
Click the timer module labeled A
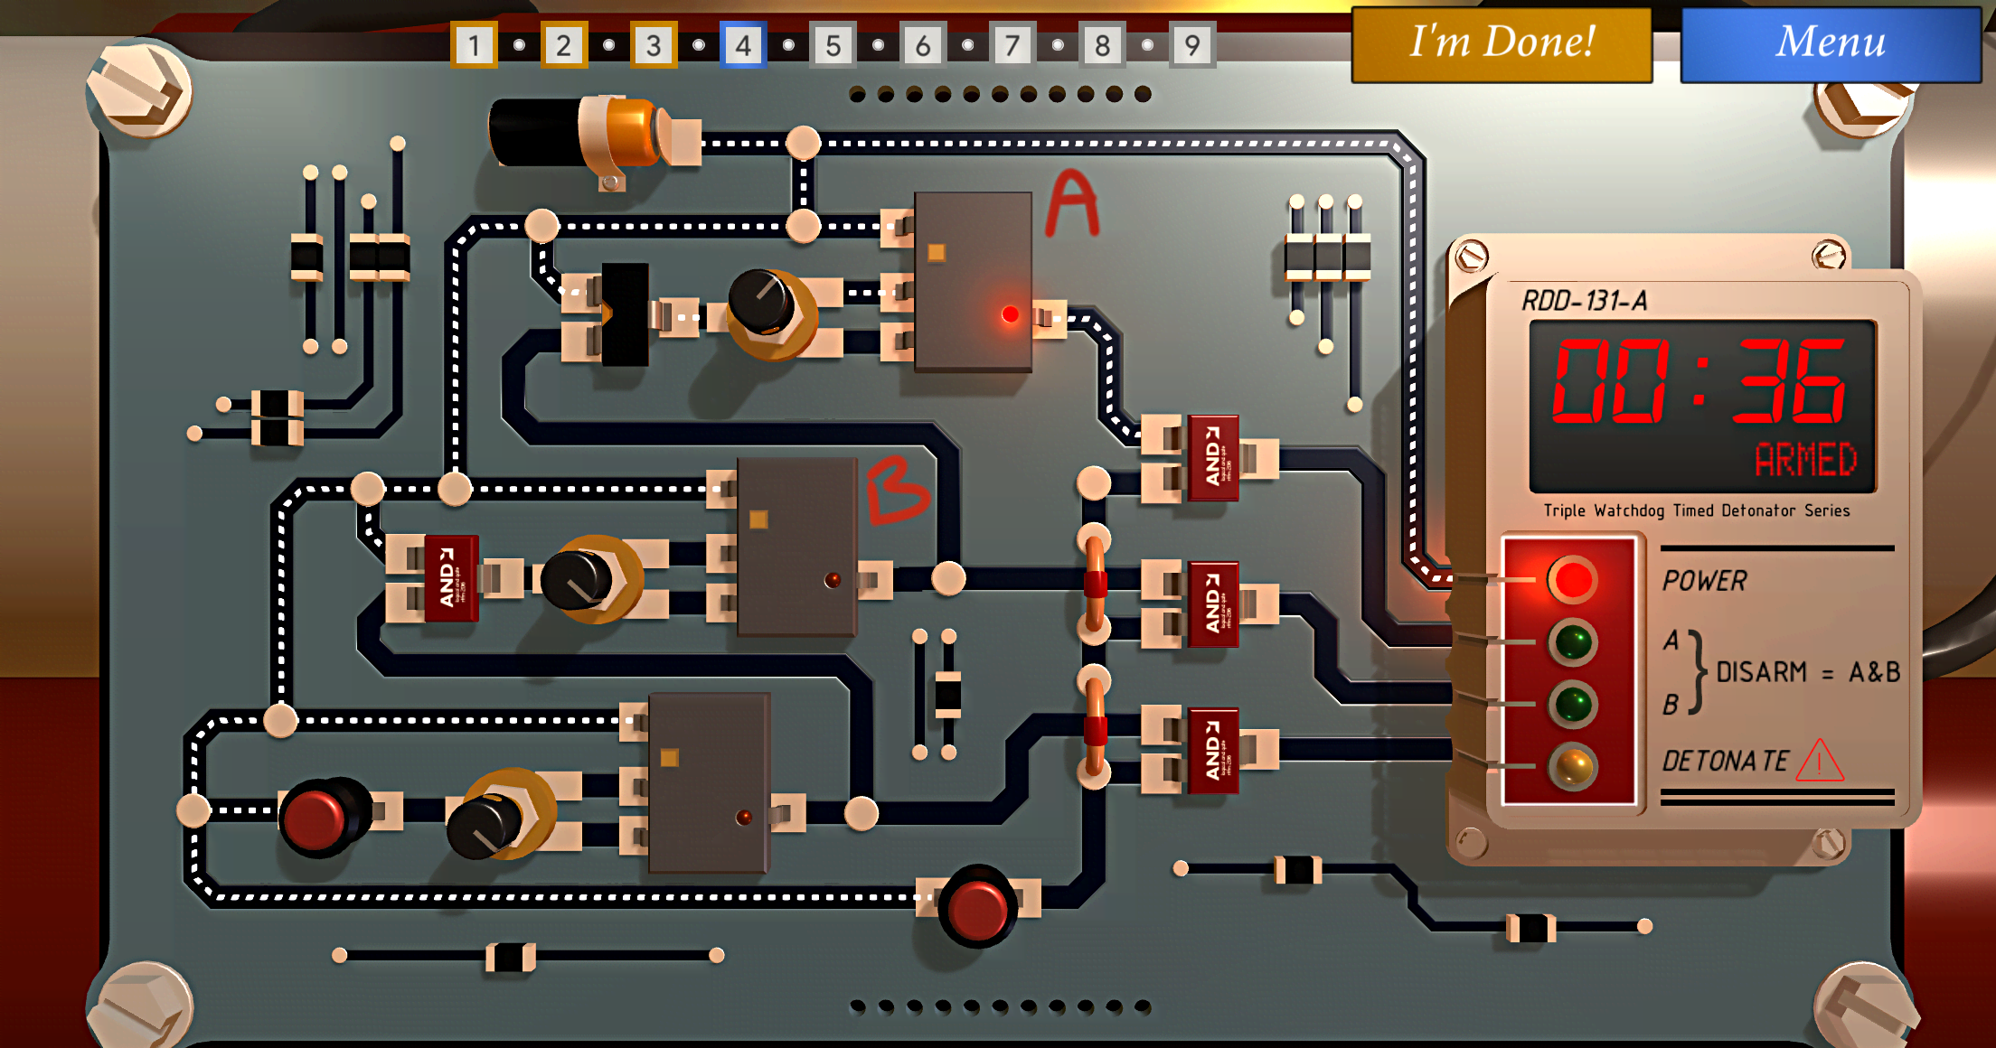[973, 280]
